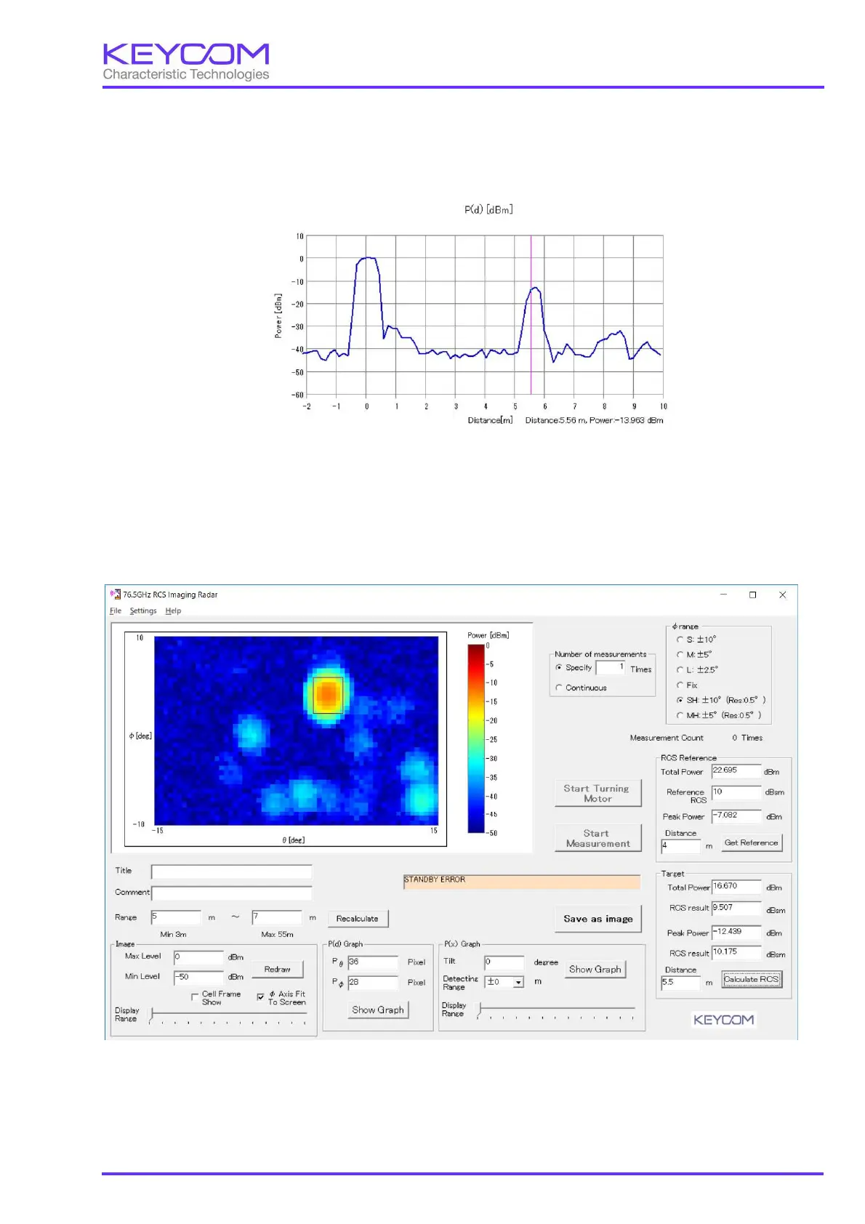Screen dimensions: 865x1224
Task: Click RCS Reference Total Power field
Action: (x=736, y=771)
